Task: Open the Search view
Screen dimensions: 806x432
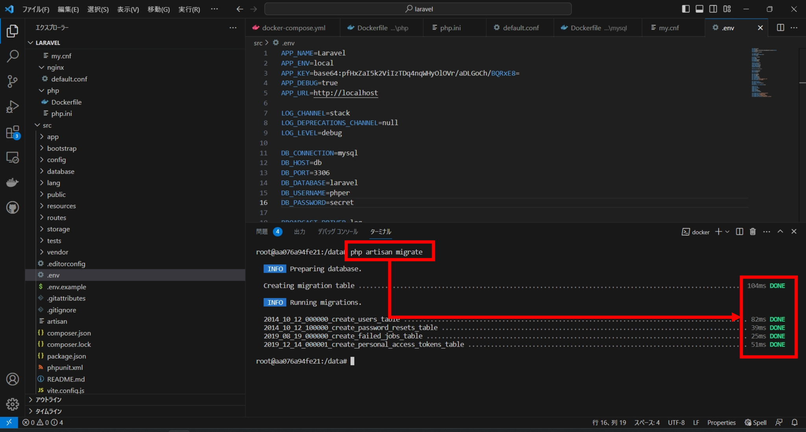Action: (x=12, y=56)
